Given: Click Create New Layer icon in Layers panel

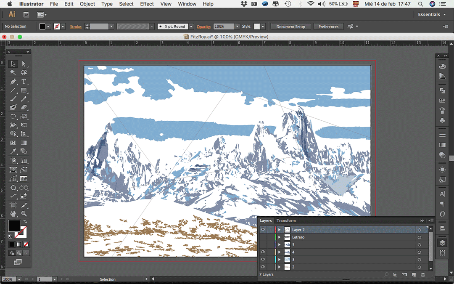Looking at the screenshot, I should point(414,274).
